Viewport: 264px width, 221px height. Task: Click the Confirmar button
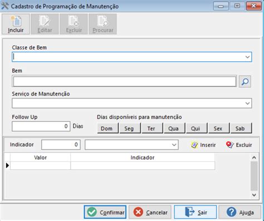click(x=105, y=212)
